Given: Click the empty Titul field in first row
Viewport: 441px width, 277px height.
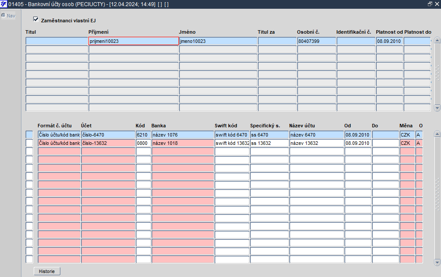Looking at the screenshot, I should [x=57, y=41].
